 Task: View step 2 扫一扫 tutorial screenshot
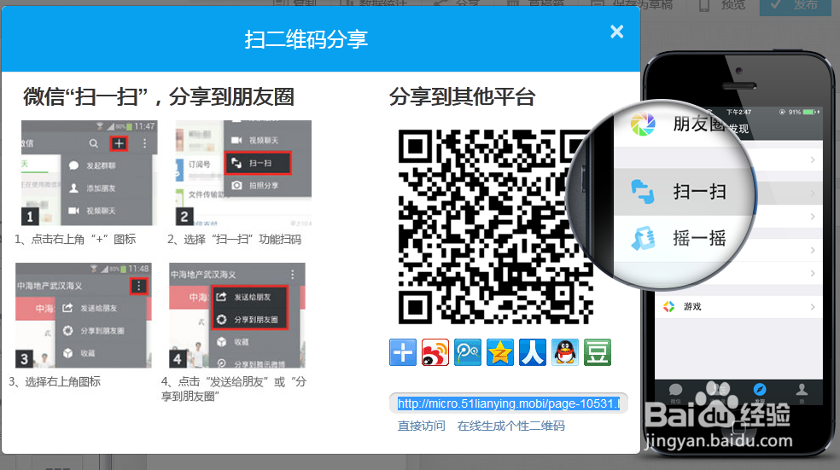point(243,173)
